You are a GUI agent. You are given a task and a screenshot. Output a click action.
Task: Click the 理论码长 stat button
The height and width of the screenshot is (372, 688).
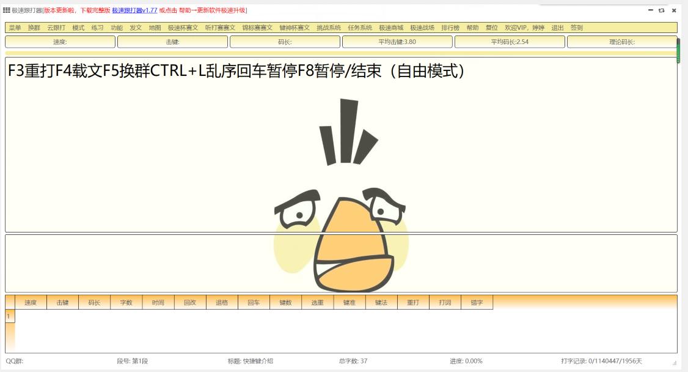pyautogui.click(x=622, y=42)
